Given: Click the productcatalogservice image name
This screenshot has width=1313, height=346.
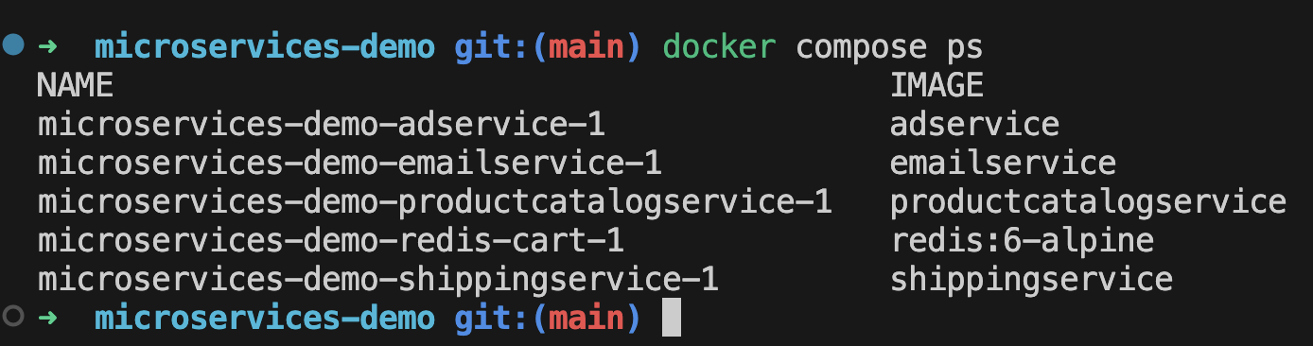Looking at the screenshot, I should pyautogui.click(x=1088, y=202).
